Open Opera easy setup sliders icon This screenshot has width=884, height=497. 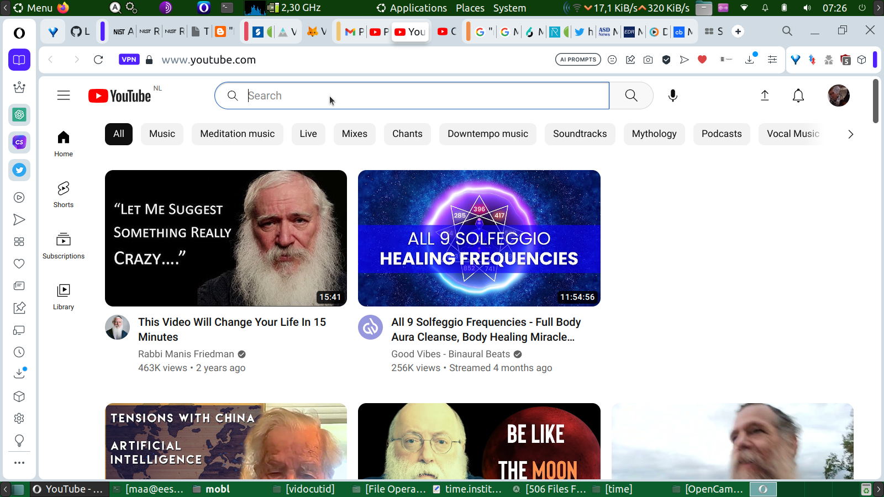(772, 60)
